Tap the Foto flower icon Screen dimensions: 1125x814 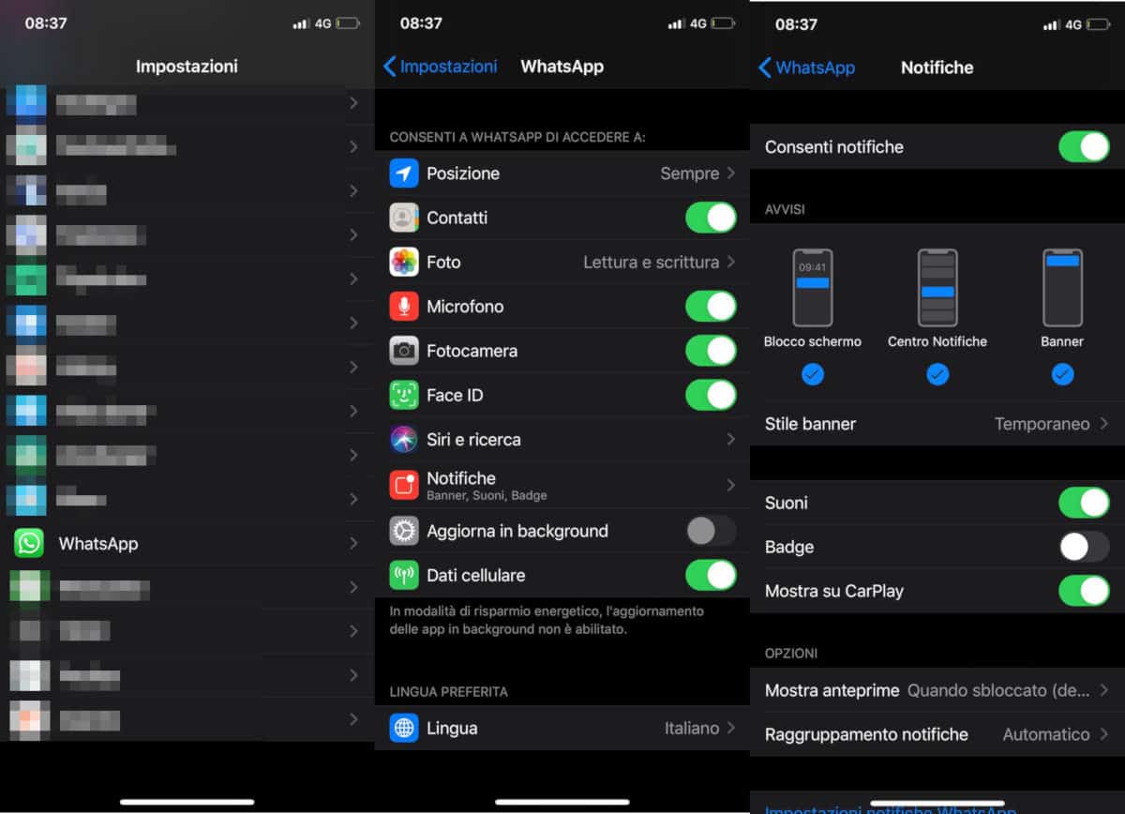tap(404, 262)
